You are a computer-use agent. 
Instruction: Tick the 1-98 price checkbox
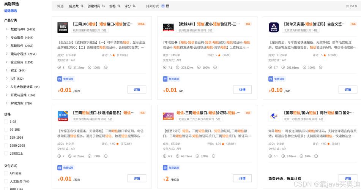click(x=6, y=122)
